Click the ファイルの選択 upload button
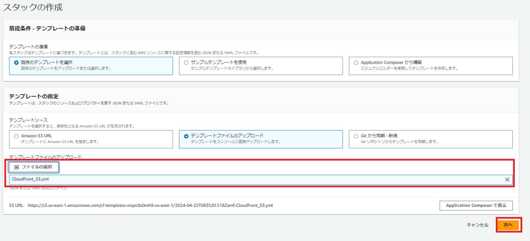Image resolution: width=530 pixels, height=241 pixels. [34, 167]
